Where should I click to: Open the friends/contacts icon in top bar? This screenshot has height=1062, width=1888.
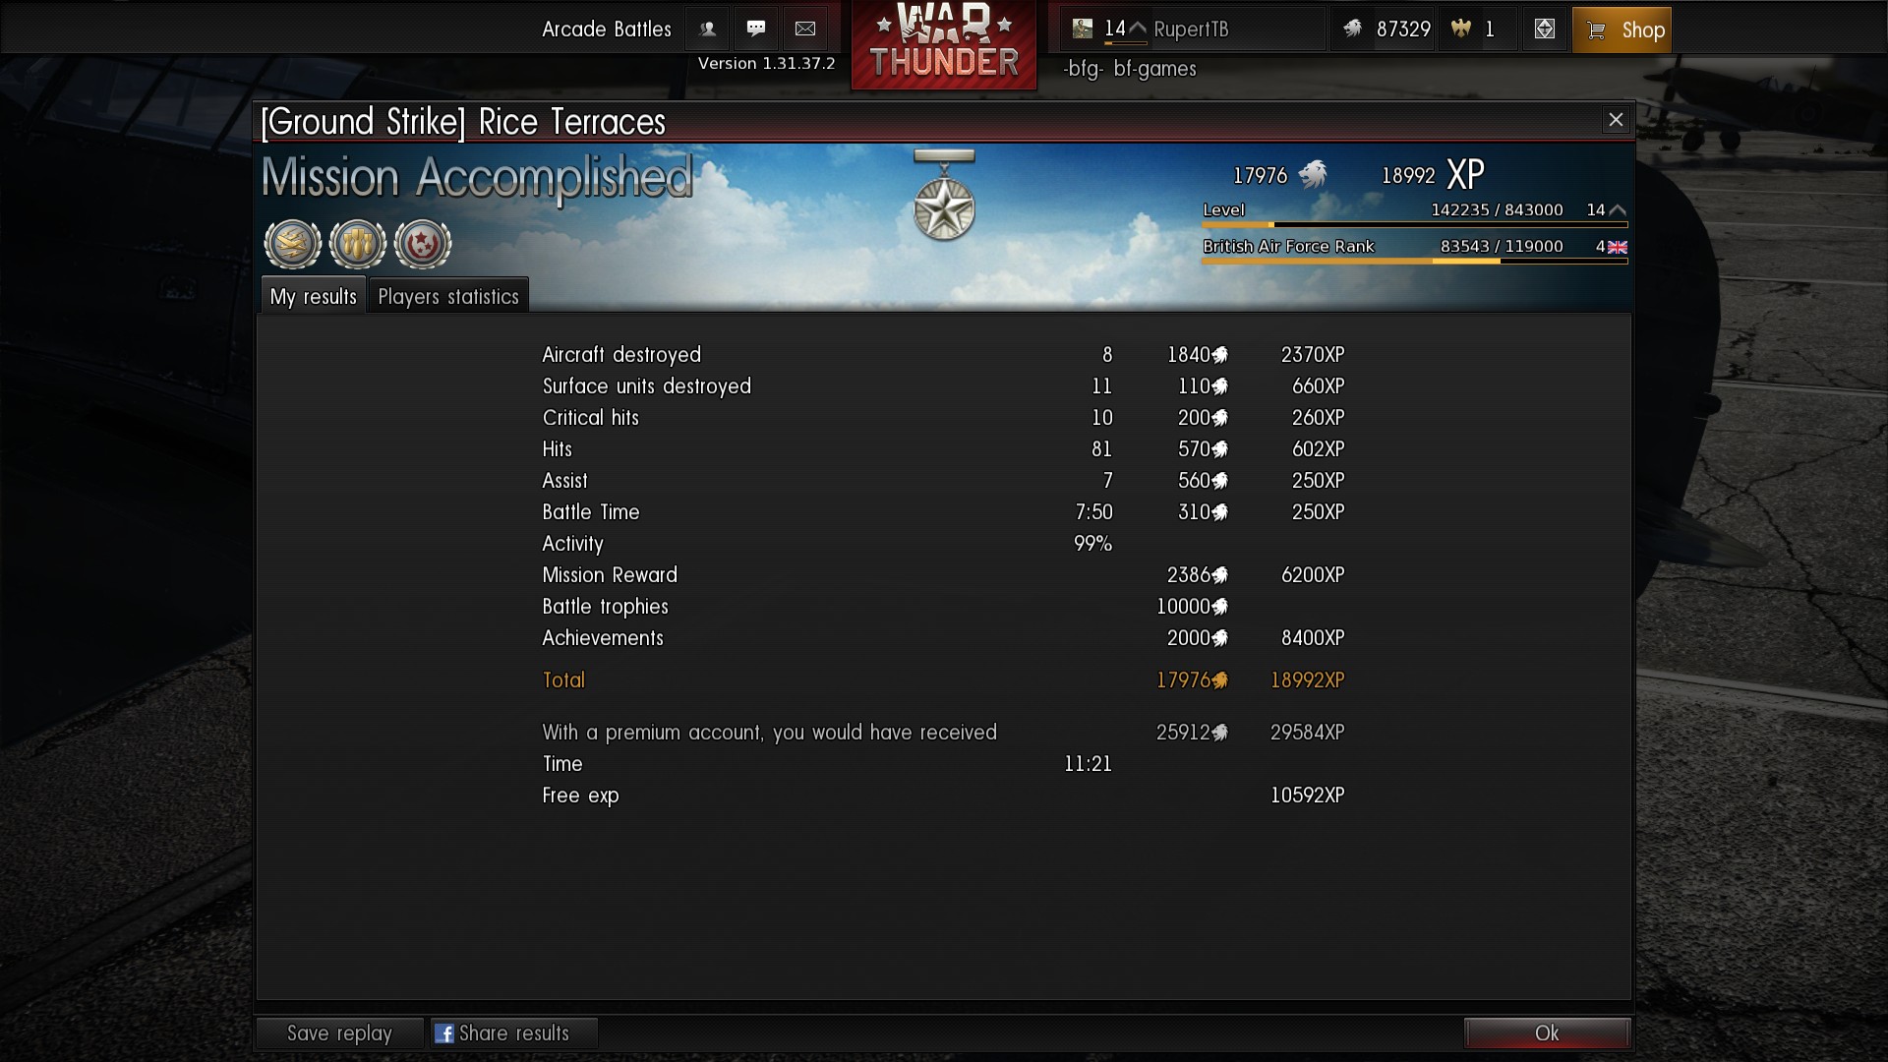pos(707,29)
